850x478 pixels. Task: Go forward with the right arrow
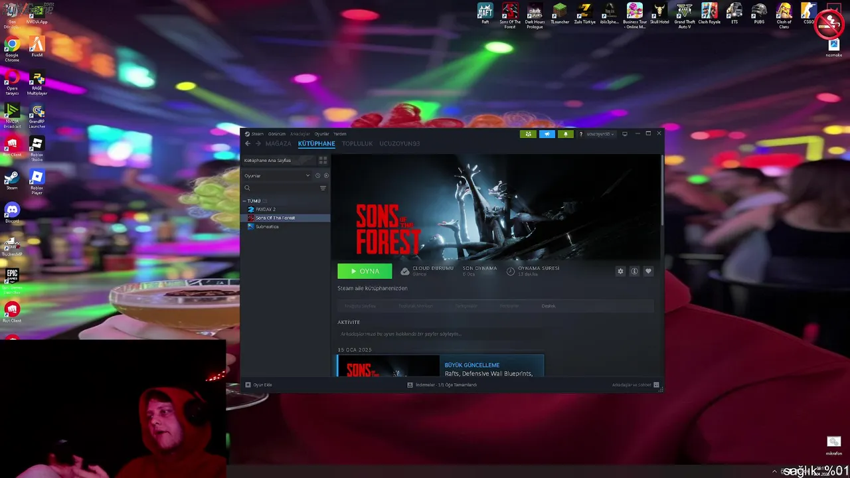[258, 143]
